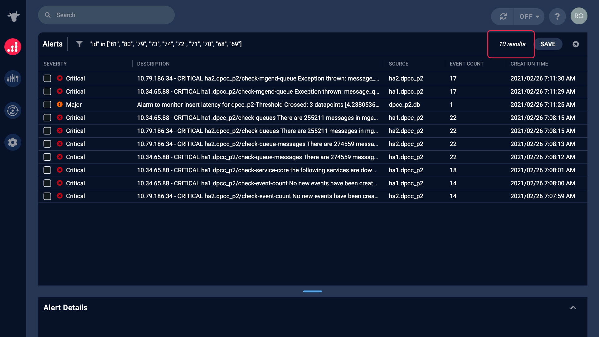
Task: Clear the filter with the X icon
Action: pyautogui.click(x=576, y=44)
